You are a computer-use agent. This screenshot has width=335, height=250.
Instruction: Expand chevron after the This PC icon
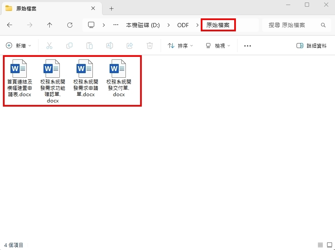(104, 25)
